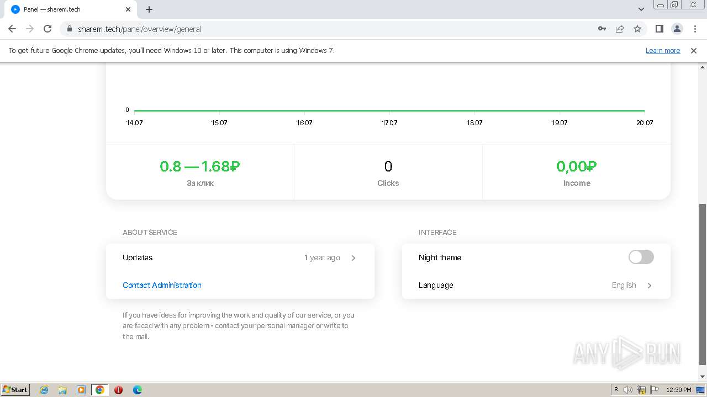Go back to the previous page
707x397 pixels.
(12, 29)
